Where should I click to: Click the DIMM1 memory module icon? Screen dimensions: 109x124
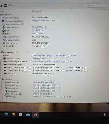[x=5, y=68]
